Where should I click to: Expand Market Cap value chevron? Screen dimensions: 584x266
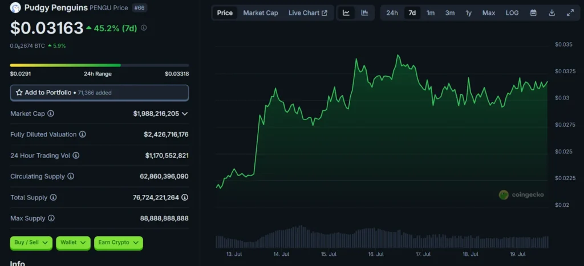tap(185, 114)
